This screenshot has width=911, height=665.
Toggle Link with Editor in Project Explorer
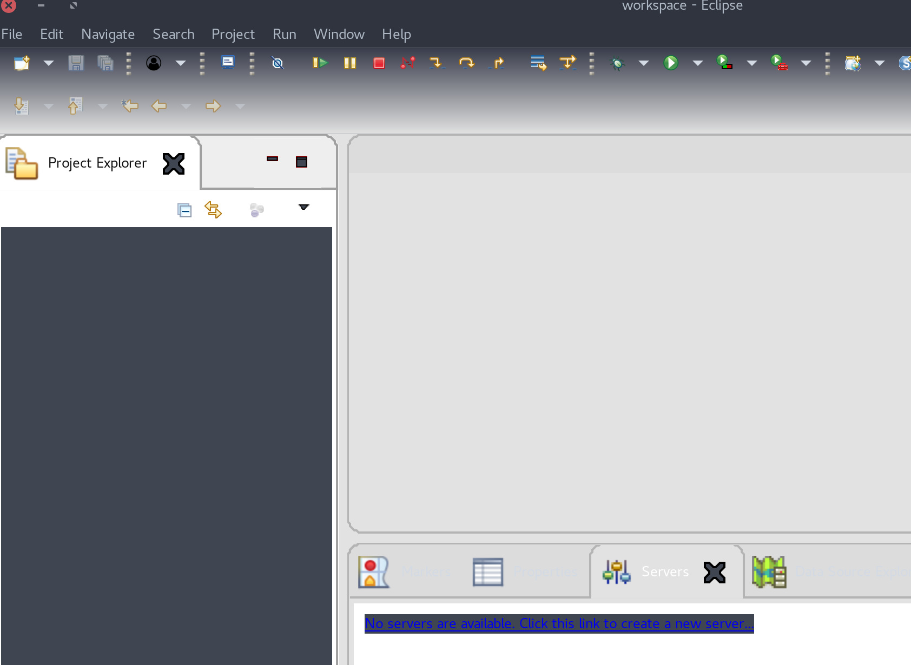coord(213,209)
